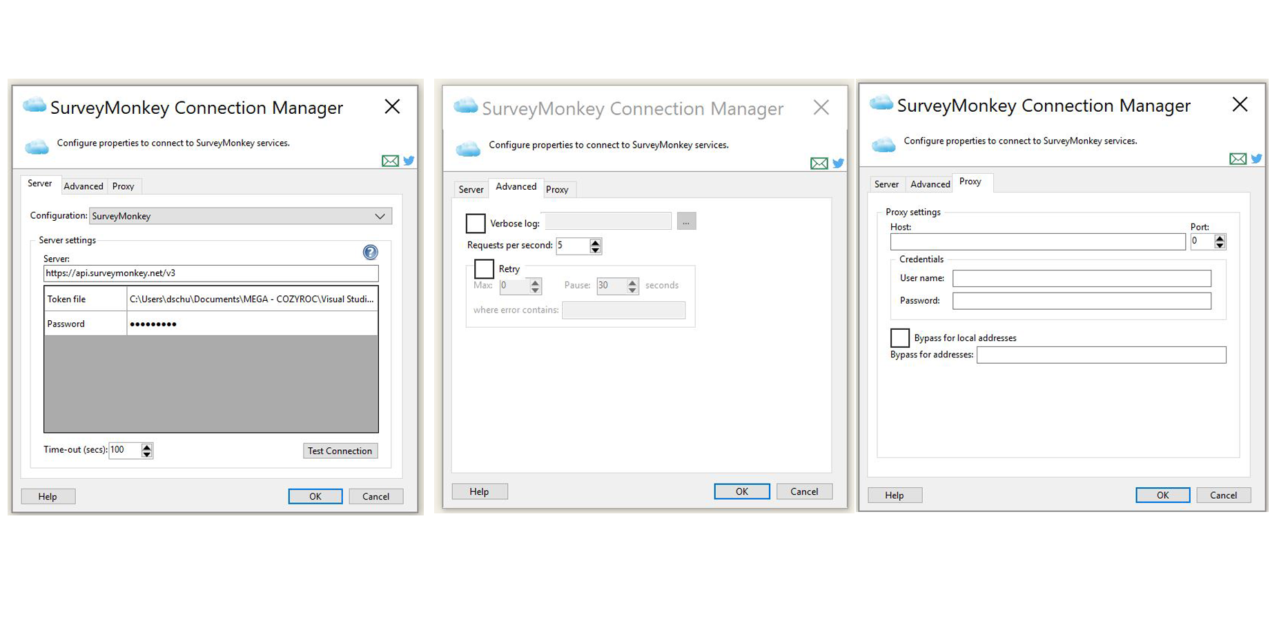Switch to Proxy tab in left window

(x=124, y=186)
